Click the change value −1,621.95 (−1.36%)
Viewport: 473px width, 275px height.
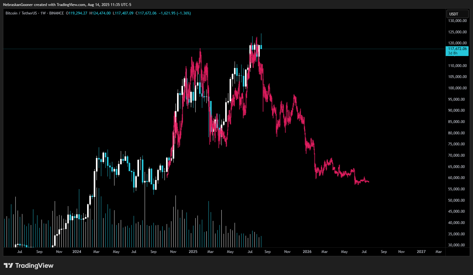pos(175,13)
